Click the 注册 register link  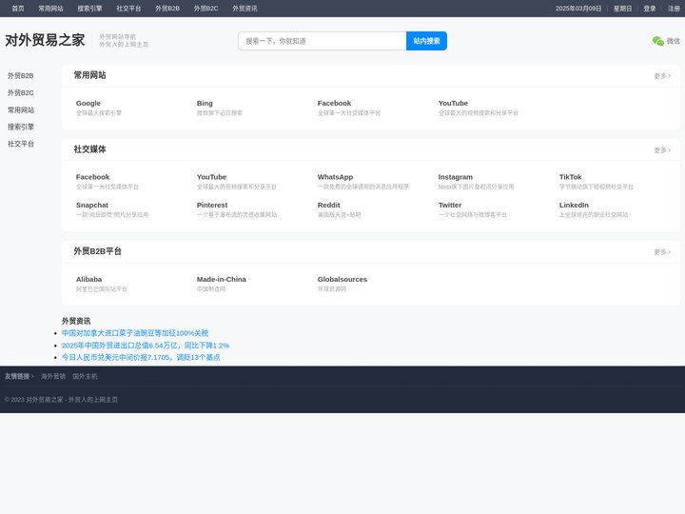(x=674, y=9)
